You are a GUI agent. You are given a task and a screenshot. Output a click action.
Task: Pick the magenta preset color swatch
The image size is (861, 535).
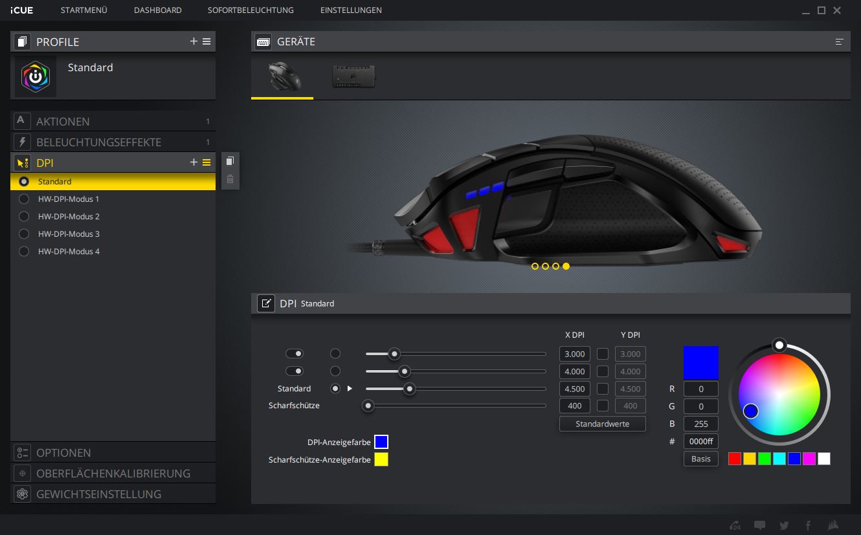(x=809, y=459)
